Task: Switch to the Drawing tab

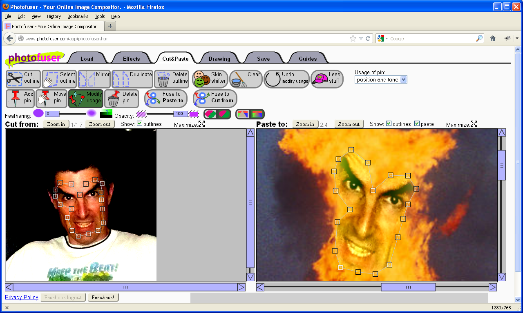Action: coord(219,58)
